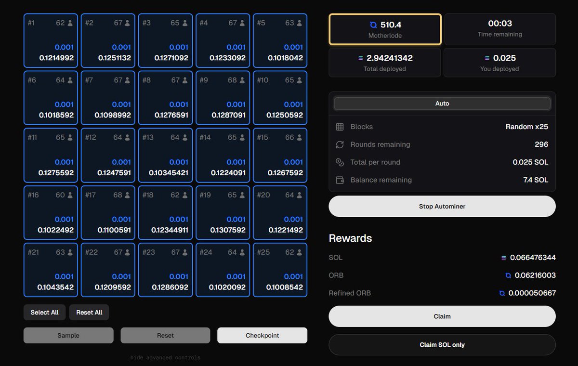Click the blue 0.001 on block #3
Viewport: 578px width, 366px height.
coord(179,47)
